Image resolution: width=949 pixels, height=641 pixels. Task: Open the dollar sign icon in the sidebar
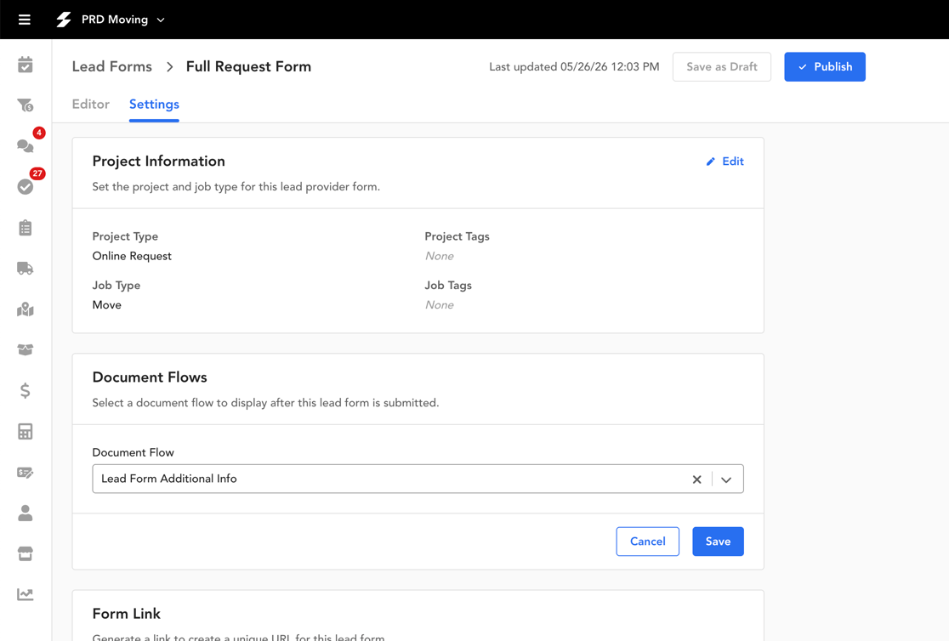tap(25, 390)
